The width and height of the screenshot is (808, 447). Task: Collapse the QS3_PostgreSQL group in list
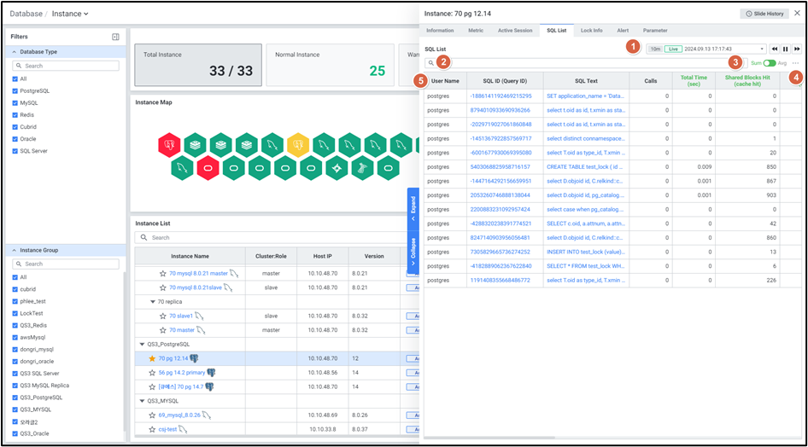point(142,344)
